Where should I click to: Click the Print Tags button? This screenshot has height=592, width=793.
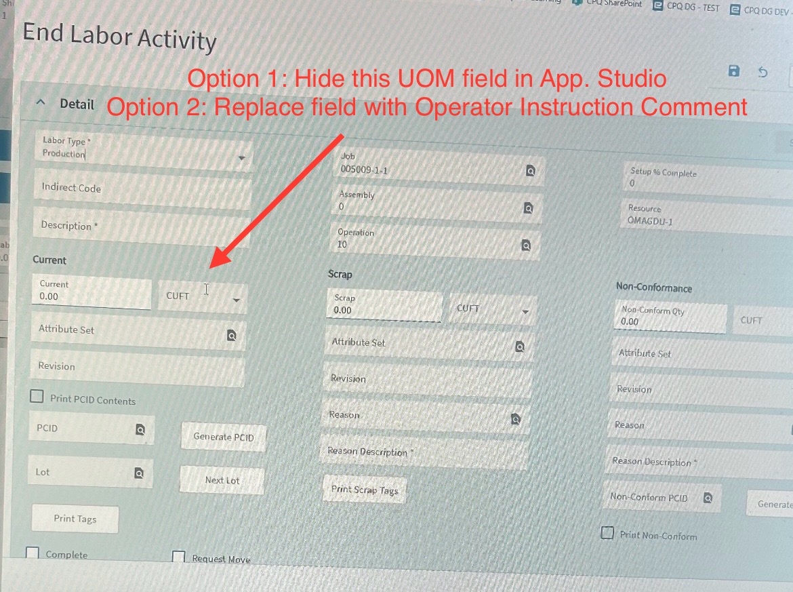tap(75, 519)
